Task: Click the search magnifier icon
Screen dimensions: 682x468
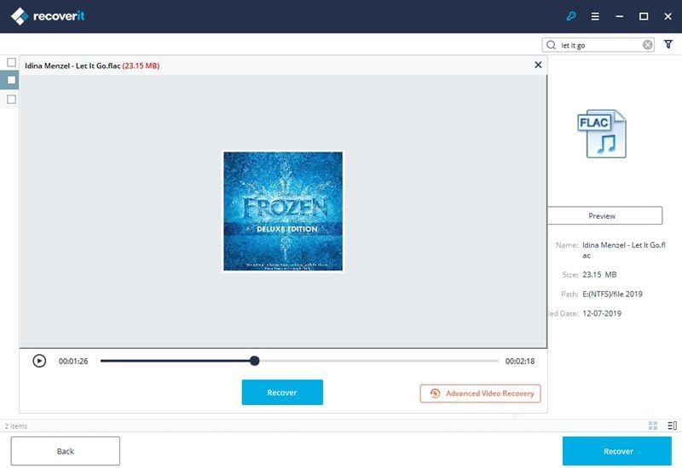Action: (551, 45)
